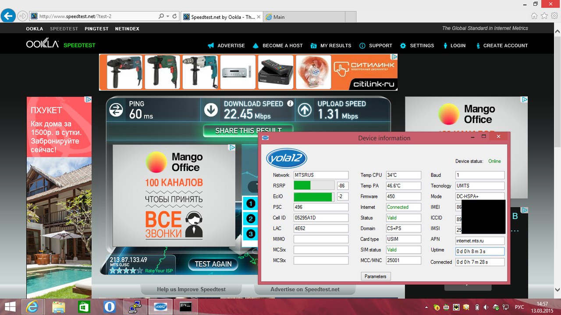Open the ADVERTISE link
561x315 pixels.
click(x=231, y=45)
